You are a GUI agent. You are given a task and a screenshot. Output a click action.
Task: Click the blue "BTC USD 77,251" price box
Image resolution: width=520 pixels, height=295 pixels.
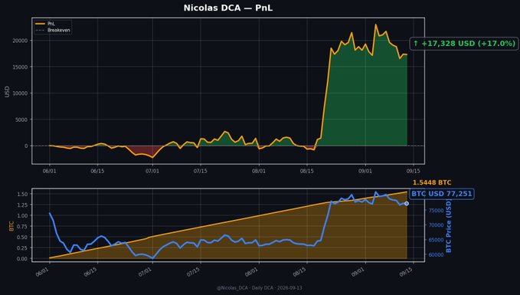442,194
